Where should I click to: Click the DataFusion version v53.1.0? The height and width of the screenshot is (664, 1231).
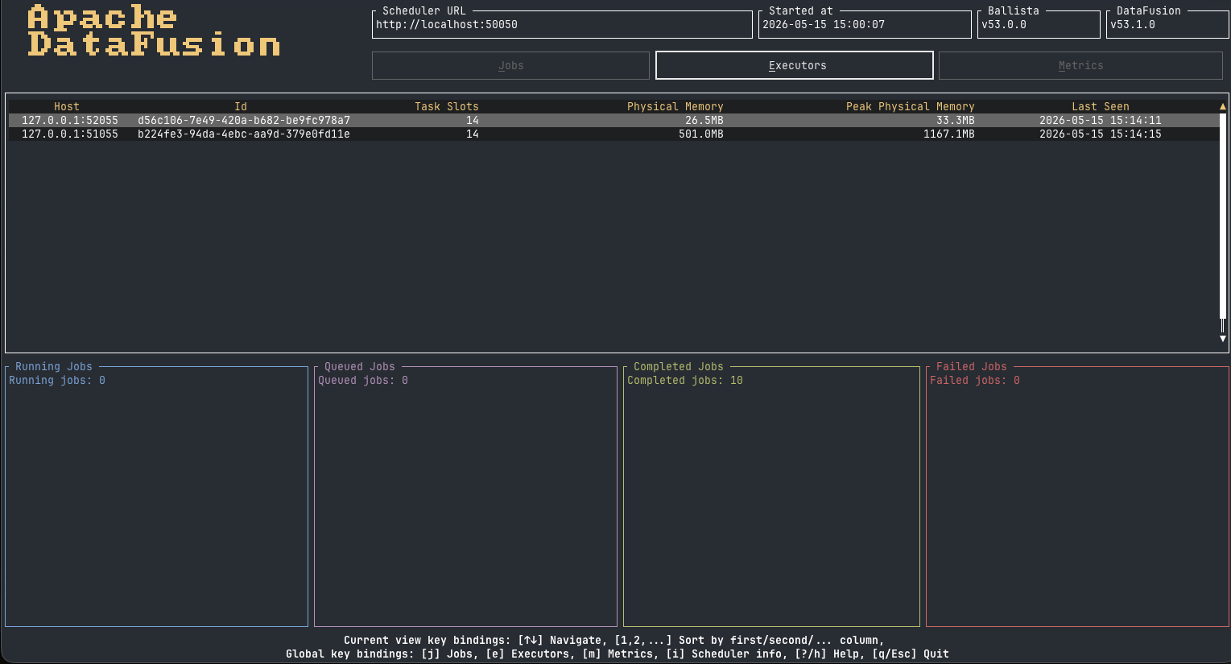coord(1133,24)
